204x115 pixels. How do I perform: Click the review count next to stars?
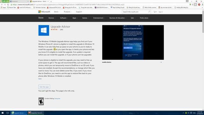click(x=62, y=30)
